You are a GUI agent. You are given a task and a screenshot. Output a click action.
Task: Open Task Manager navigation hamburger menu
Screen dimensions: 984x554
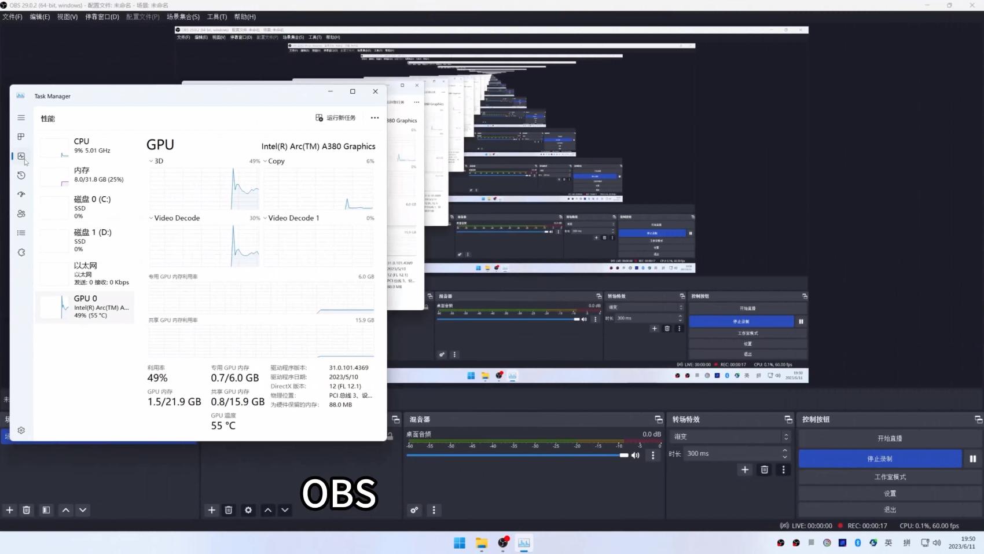point(21,118)
